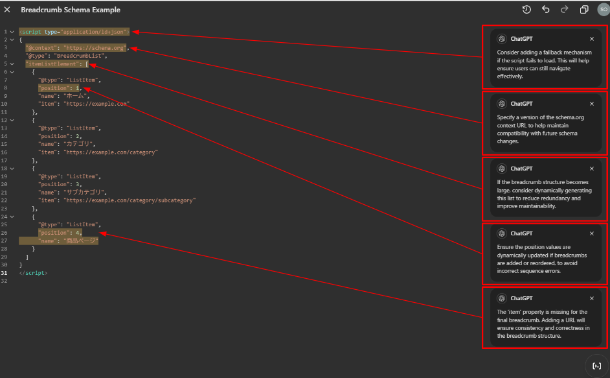Click the Breadcrumb Schema Example title

[x=71, y=10]
